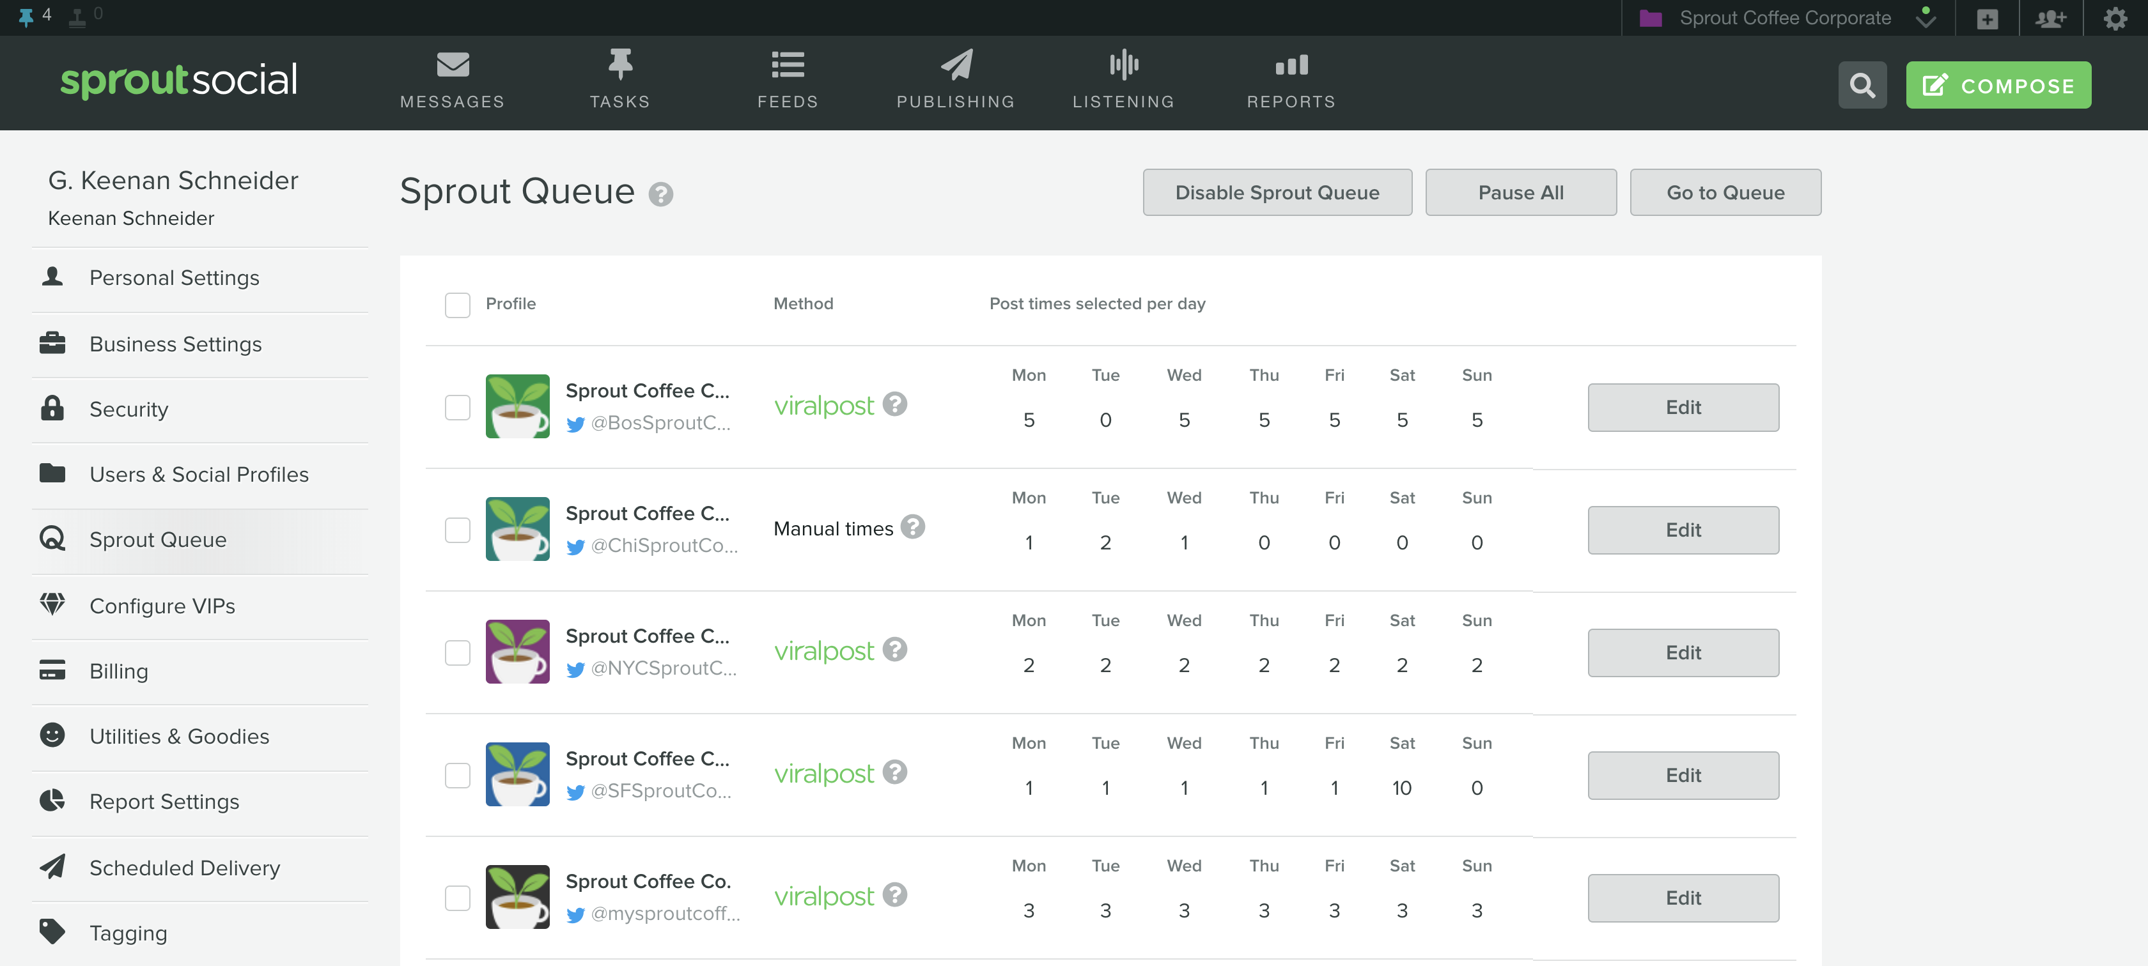Viewport: 2148px width, 966px height.
Task: Open settings via the gear icon
Action: [2115, 17]
